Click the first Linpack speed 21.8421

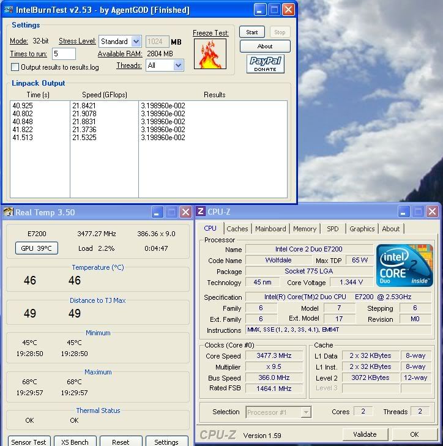[x=84, y=105]
